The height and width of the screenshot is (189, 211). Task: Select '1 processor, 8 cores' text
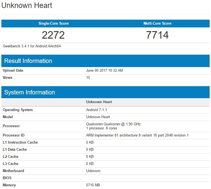coord(102,128)
